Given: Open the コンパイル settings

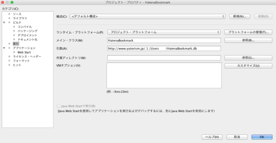Looking at the screenshot, I should (x=25, y=27).
